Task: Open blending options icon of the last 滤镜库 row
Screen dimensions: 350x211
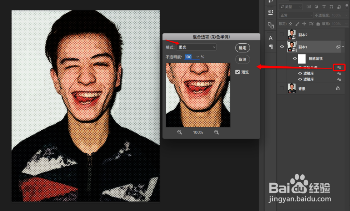Action: point(339,79)
